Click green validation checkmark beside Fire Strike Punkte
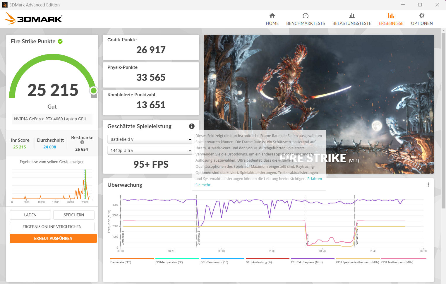 pyautogui.click(x=60, y=41)
